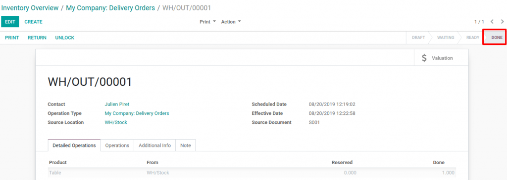
Task: Open contact Julien Piret link
Action: tap(117, 105)
